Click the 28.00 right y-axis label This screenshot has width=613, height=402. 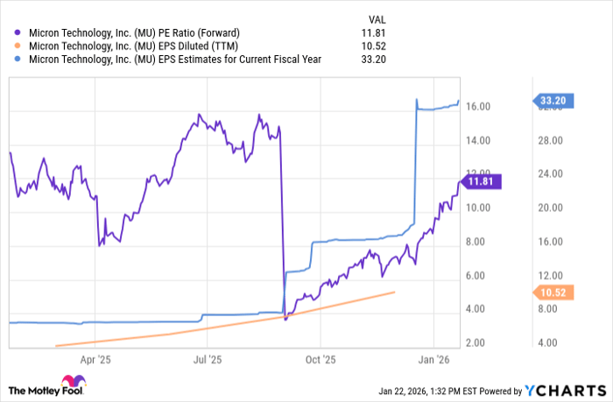(551, 140)
